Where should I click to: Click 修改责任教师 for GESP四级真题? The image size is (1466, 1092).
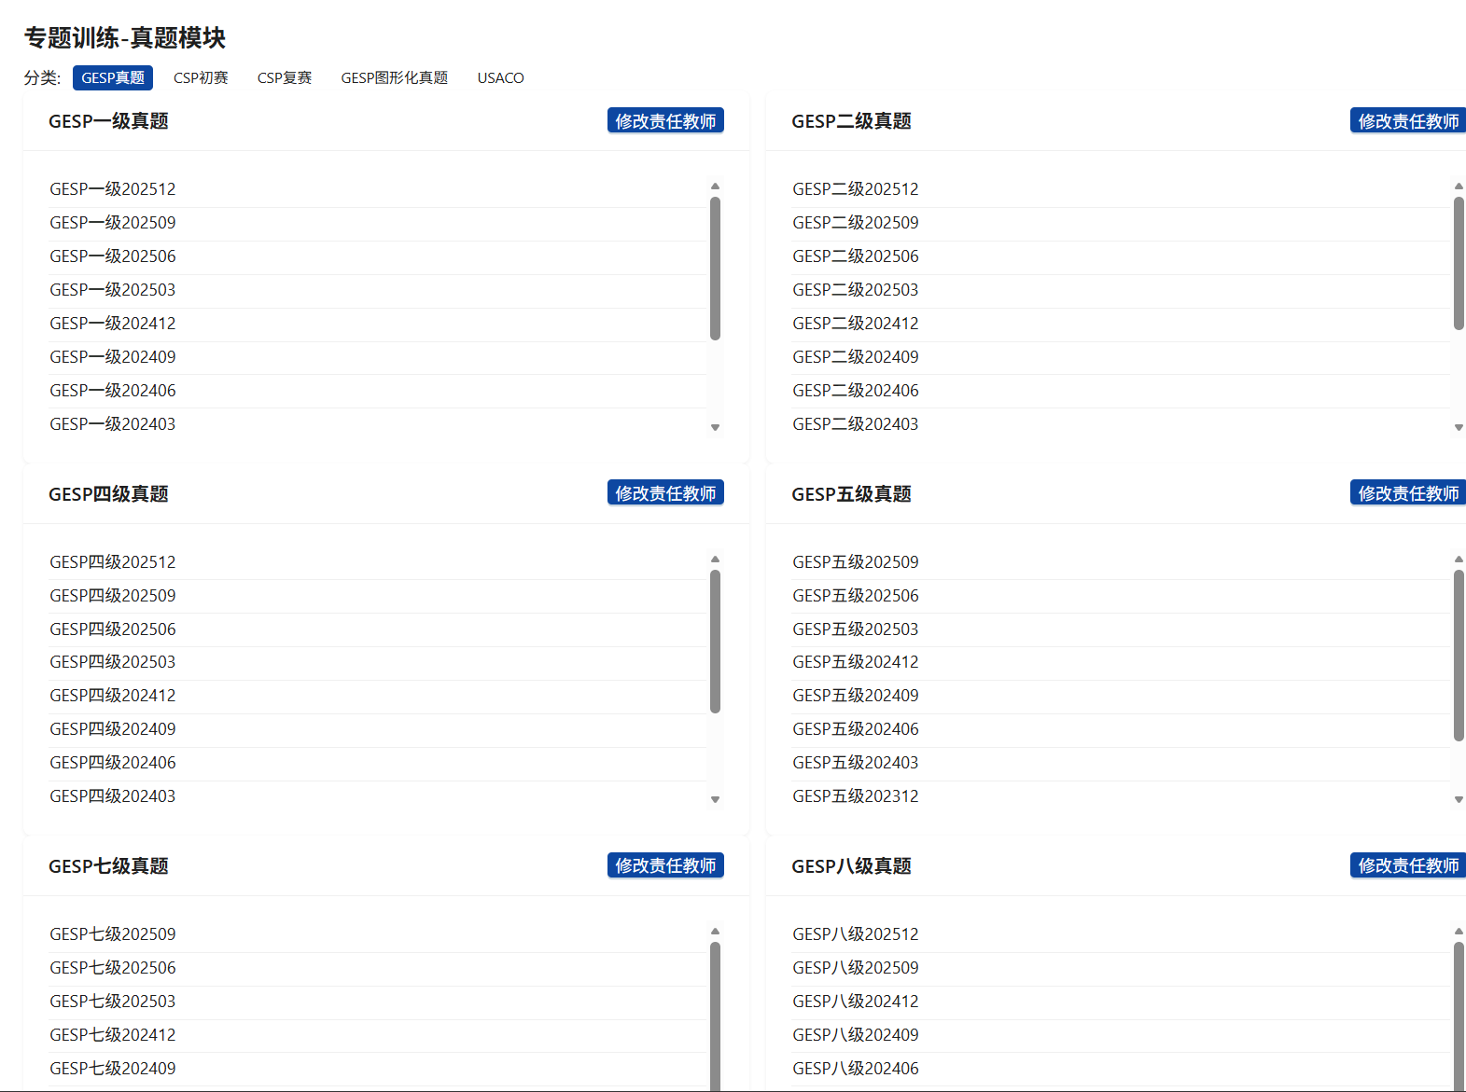(665, 493)
